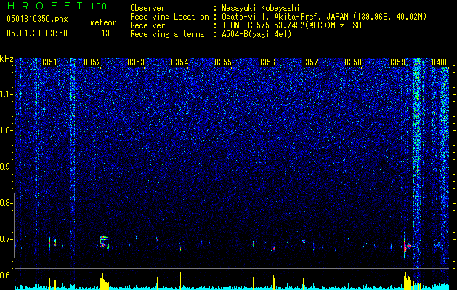This screenshot has width=457, height=290.
Task: Click the 0351 time marker
Action: point(49,62)
